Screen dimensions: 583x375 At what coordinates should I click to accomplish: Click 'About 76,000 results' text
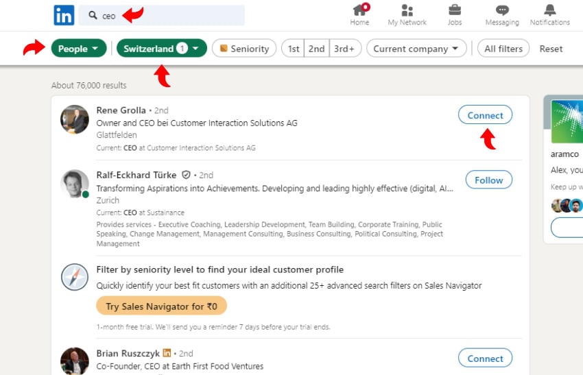(x=89, y=85)
